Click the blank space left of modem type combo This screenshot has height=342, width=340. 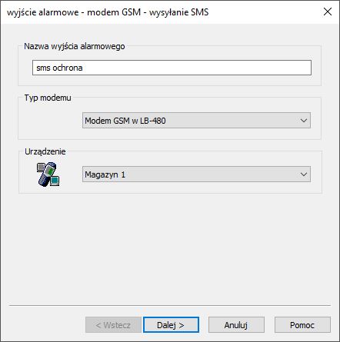pyautogui.click(x=51, y=121)
